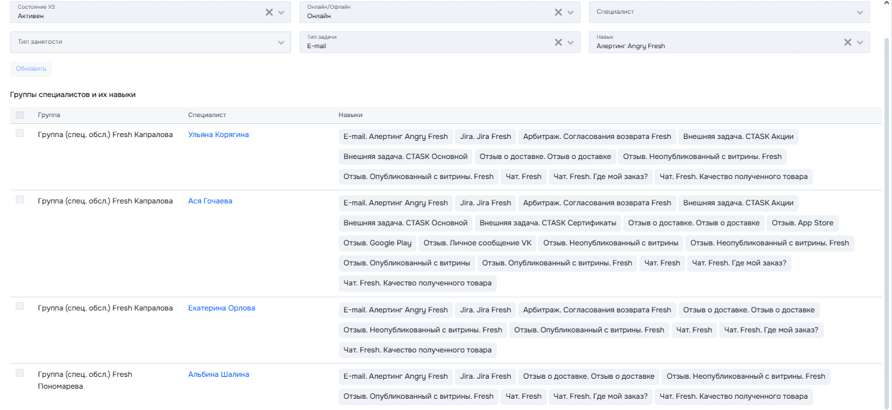Click the Навыки column header

[x=351, y=115]
